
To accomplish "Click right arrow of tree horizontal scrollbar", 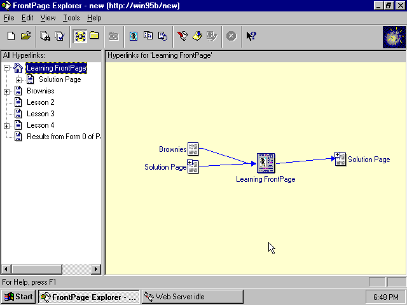I will pyautogui.click(x=96, y=269).
